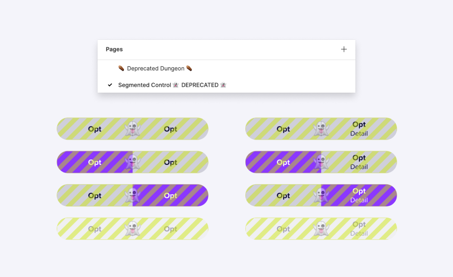Viewport: 453px width, 277px height.
Task: Click the coffin emoji after Deprecated Dungeon
Action: 189,68
